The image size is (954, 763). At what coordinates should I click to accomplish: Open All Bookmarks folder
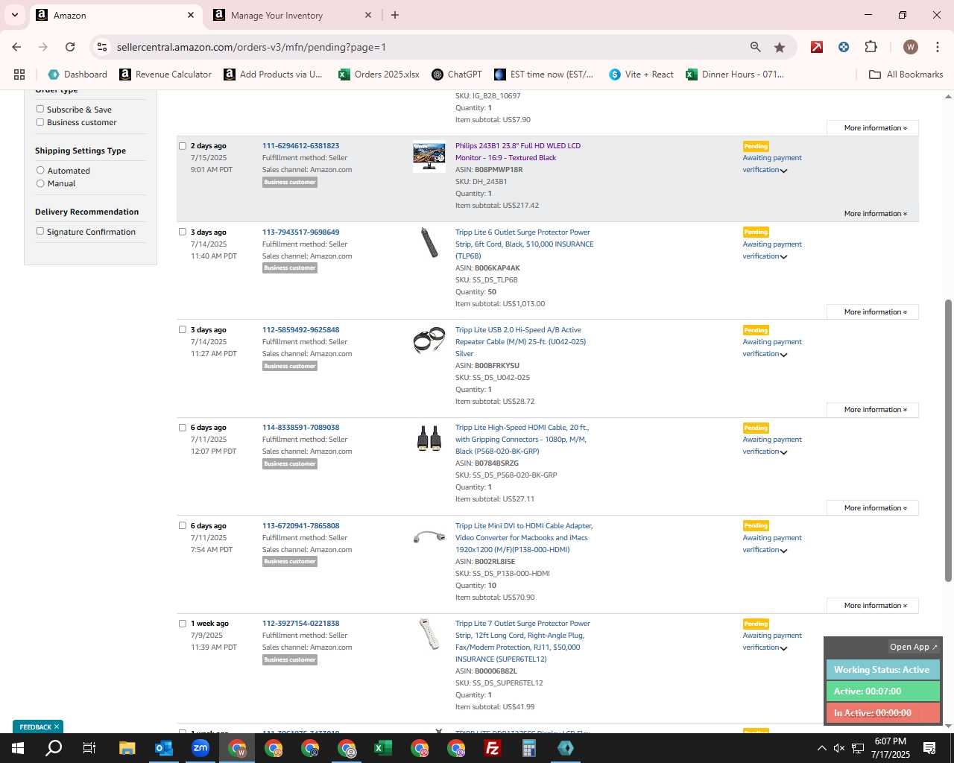click(x=906, y=75)
